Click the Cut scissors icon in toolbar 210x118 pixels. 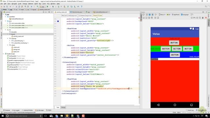[x=16, y=7]
